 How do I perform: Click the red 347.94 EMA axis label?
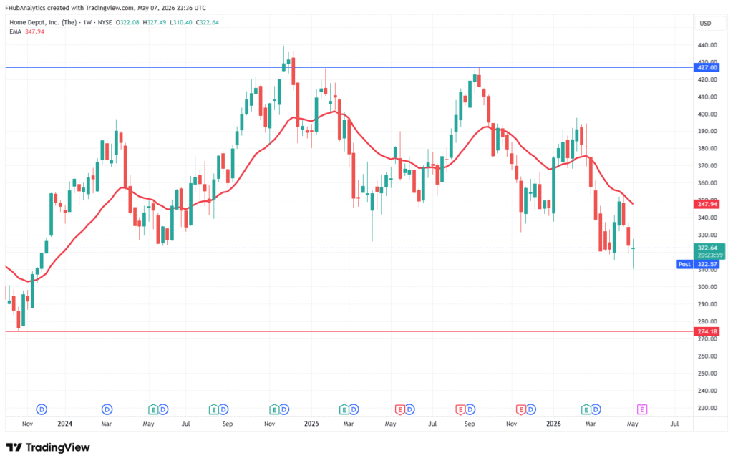pos(707,204)
